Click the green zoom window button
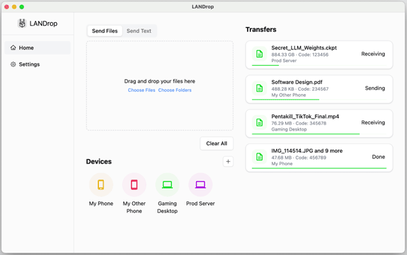This screenshot has width=407, height=255. tap(22, 7)
